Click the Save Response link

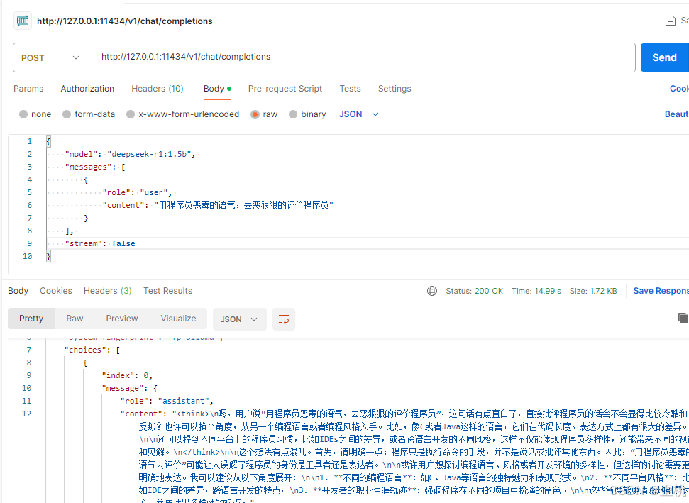point(661,291)
